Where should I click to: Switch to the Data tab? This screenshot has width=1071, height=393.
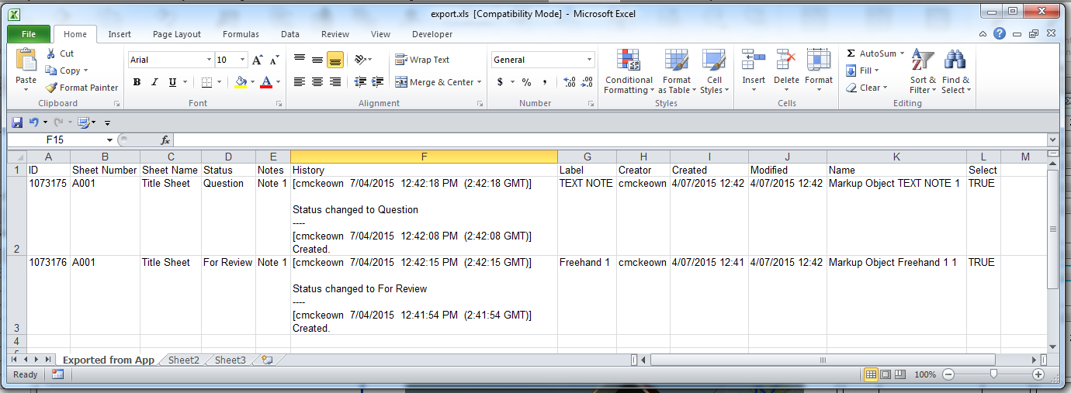(290, 34)
